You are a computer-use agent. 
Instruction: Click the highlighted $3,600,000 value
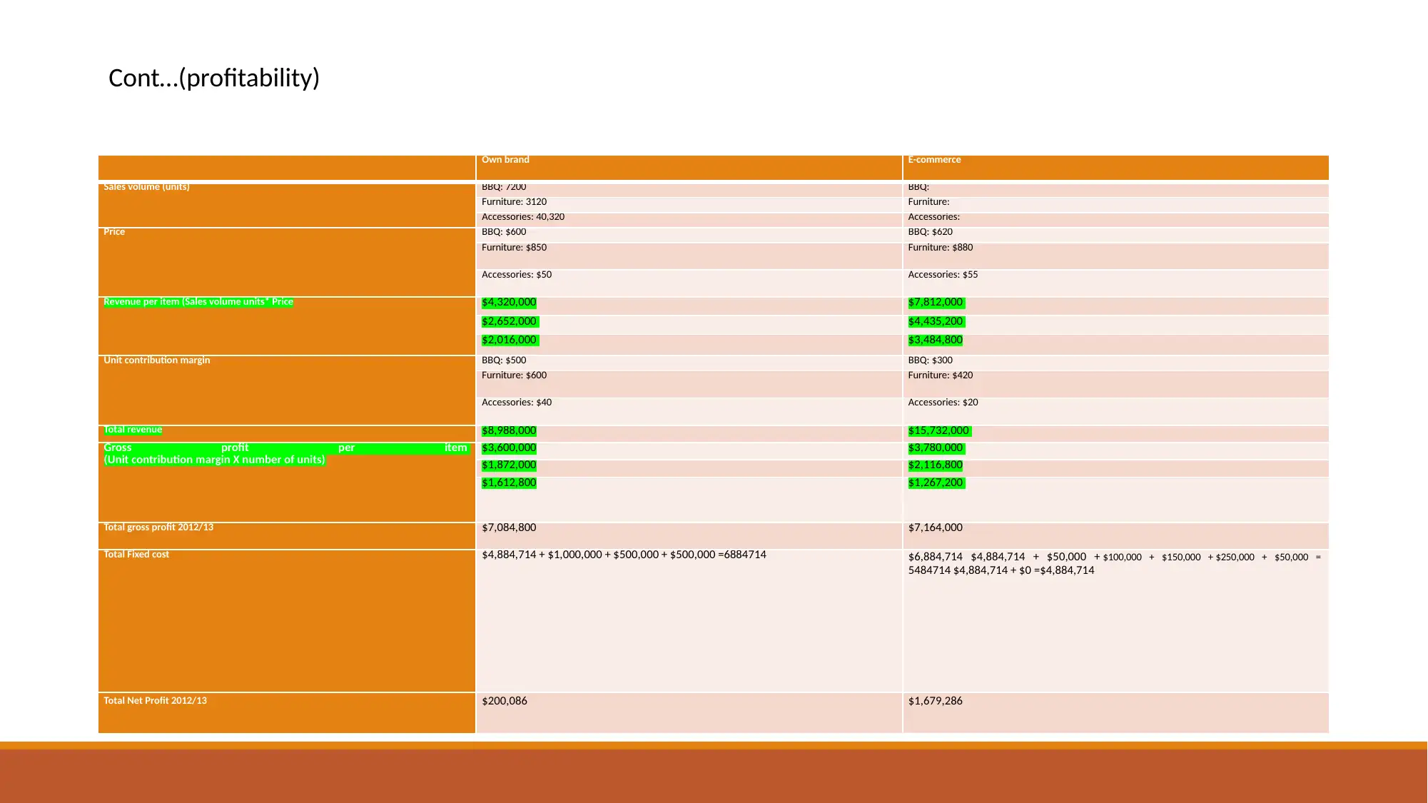coord(509,448)
